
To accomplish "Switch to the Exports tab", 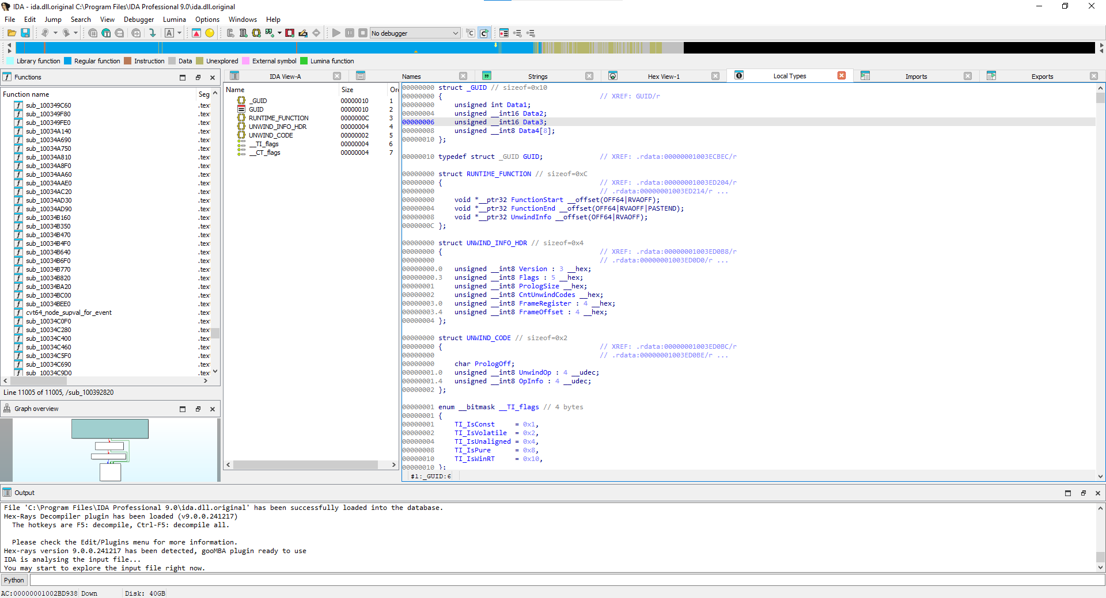I will (1042, 77).
